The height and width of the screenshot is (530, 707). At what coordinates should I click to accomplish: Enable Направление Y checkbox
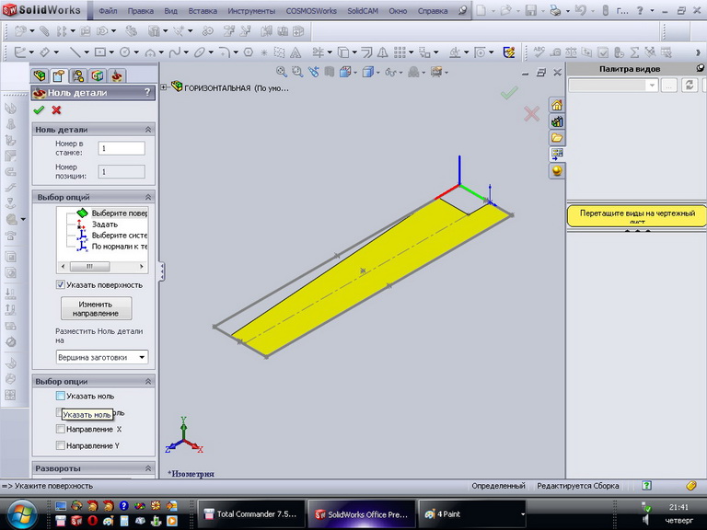[x=60, y=445]
